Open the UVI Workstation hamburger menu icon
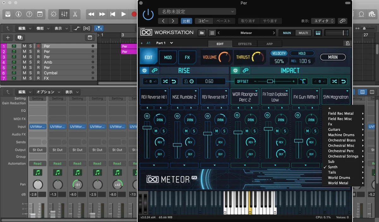 coord(212,33)
